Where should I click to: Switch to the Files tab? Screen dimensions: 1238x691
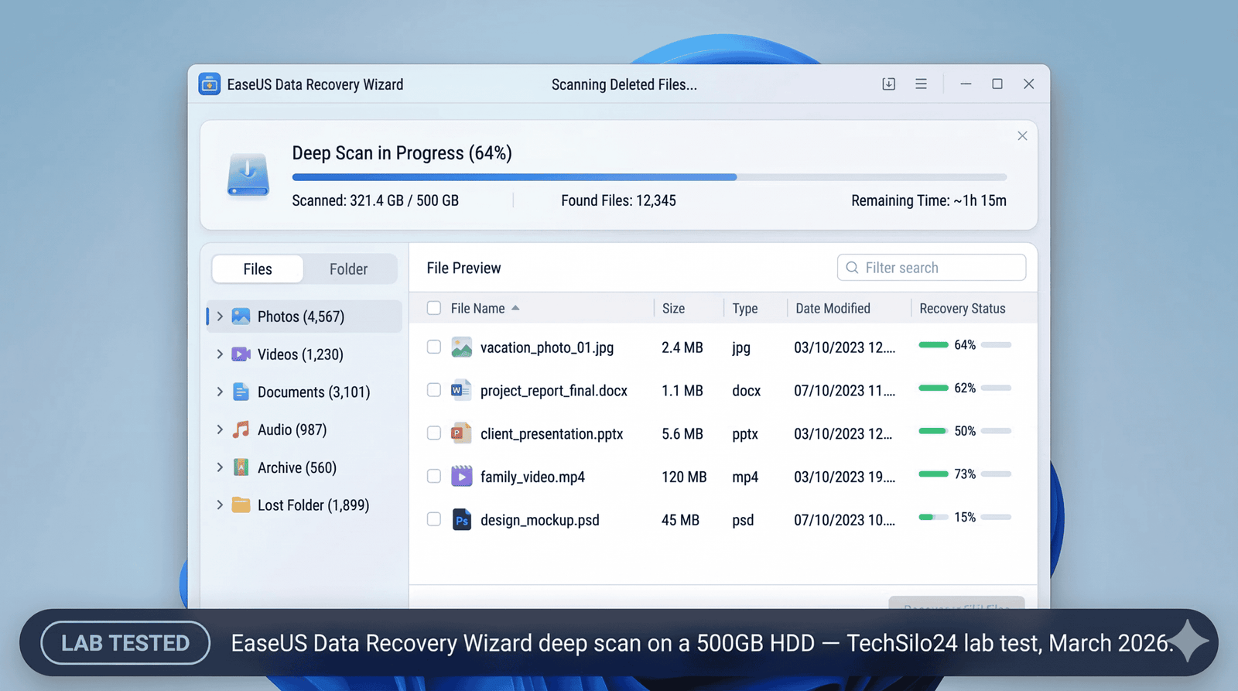(258, 269)
